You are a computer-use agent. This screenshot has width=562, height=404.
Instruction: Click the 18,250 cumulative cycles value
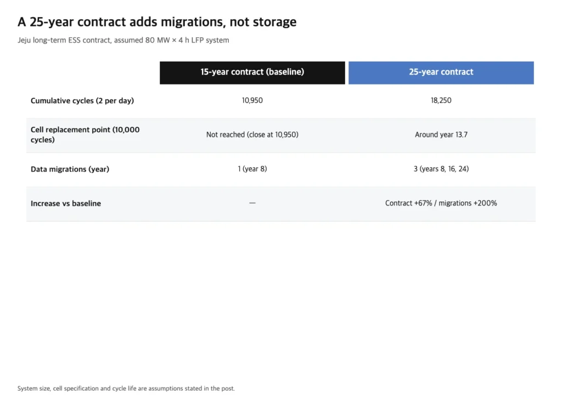point(441,100)
